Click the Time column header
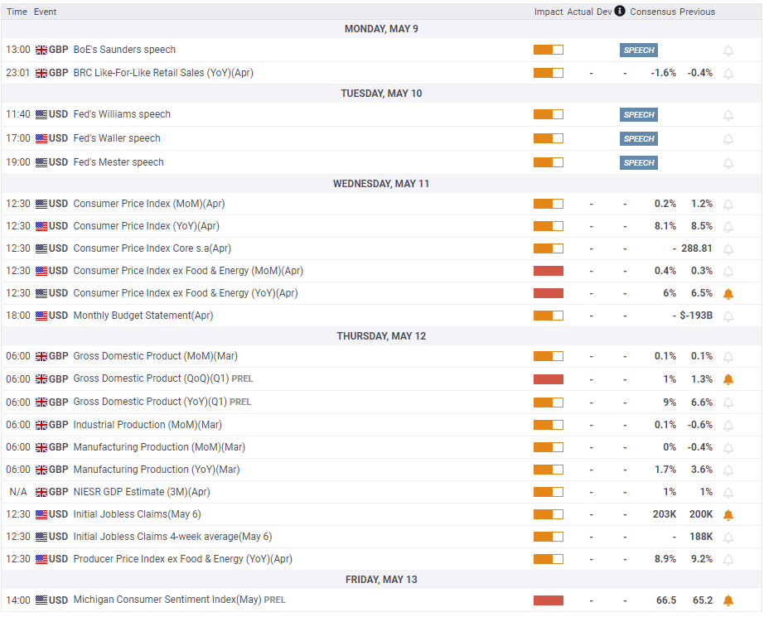Image resolution: width=764 pixels, height=617 pixels. pyautogui.click(x=17, y=12)
